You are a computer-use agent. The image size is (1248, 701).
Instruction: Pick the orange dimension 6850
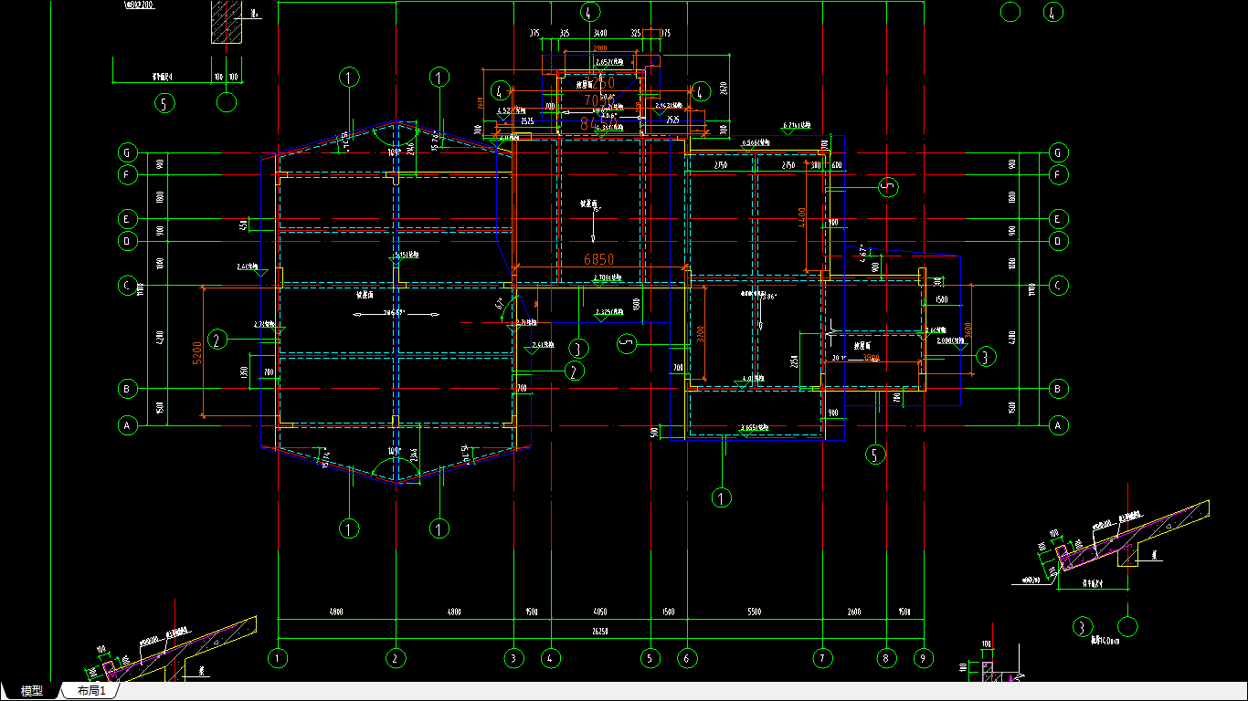[x=599, y=259]
